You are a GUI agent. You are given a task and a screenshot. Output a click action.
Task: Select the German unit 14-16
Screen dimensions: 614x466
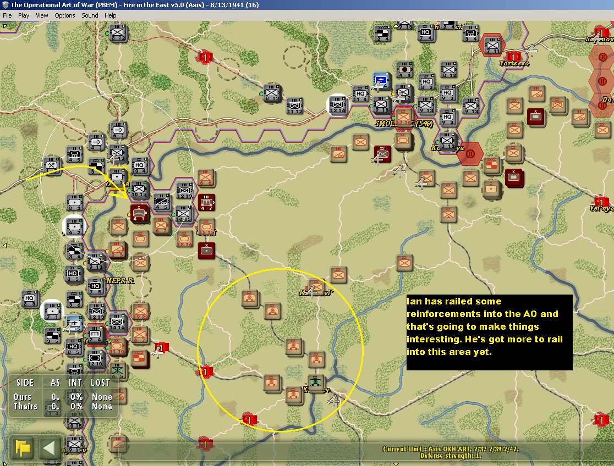pos(117,323)
